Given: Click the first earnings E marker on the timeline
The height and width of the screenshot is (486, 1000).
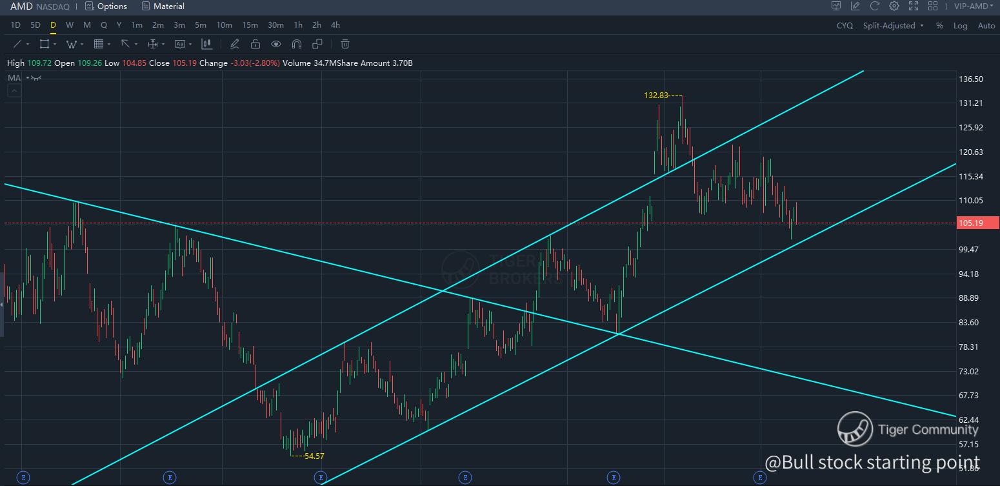Looking at the screenshot, I should click(x=24, y=478).
